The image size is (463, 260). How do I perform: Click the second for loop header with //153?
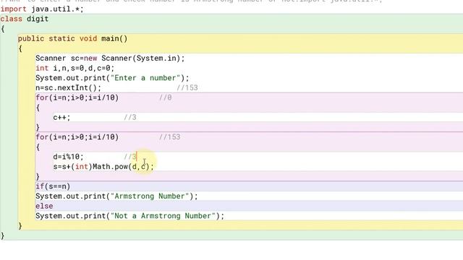tap(77, 137)
